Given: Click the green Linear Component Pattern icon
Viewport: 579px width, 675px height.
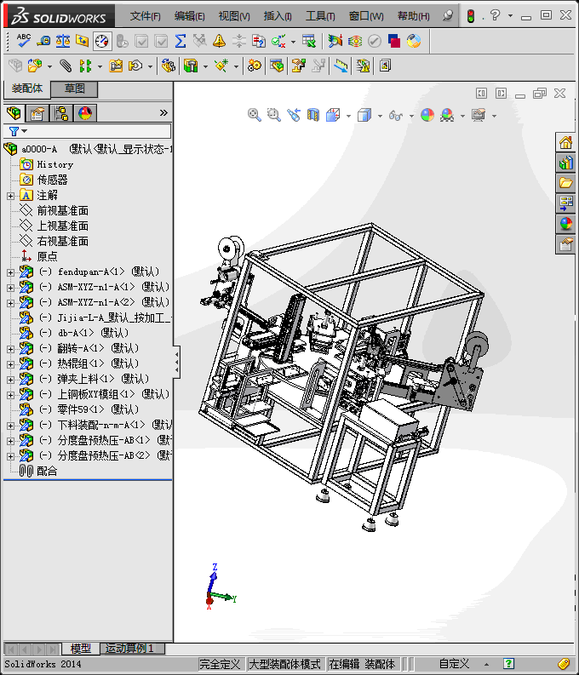Looking at the screenshot, I should click(x=85, y=66).
